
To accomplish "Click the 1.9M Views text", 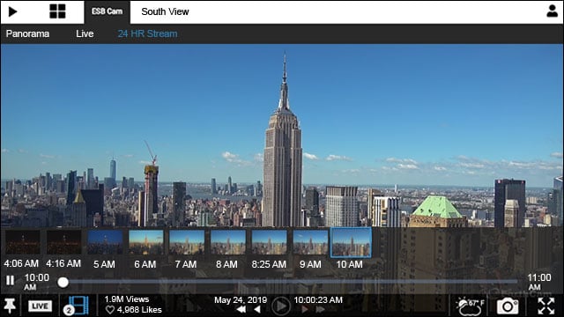I will tap(127, 299).
